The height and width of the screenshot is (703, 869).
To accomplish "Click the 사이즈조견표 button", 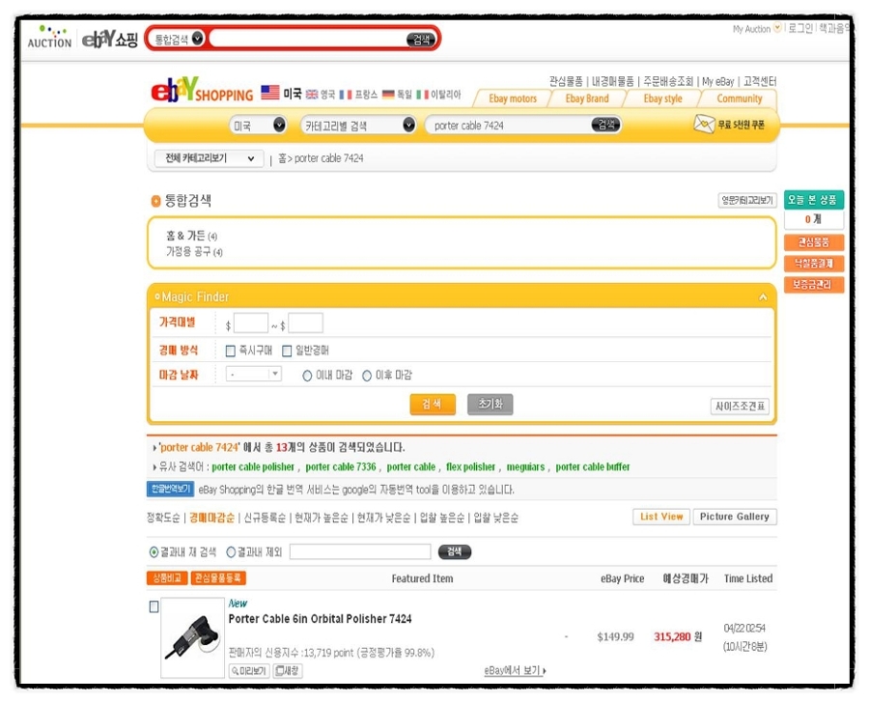I will (x=740, y=407).
